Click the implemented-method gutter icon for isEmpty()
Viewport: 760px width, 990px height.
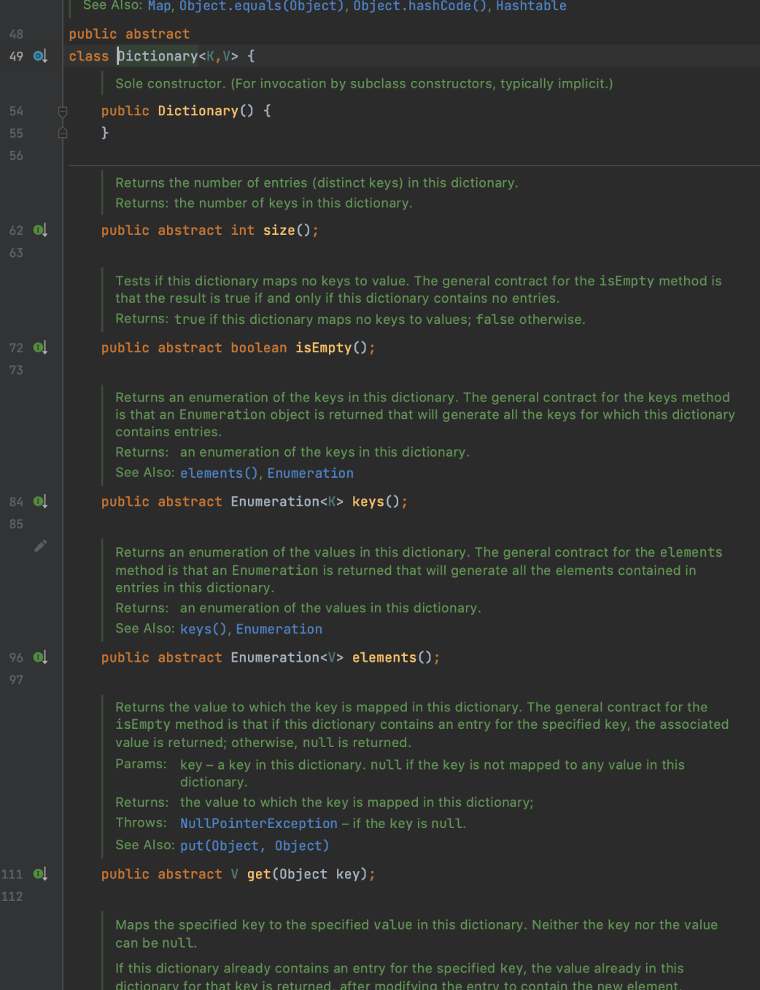coord(40,348)
